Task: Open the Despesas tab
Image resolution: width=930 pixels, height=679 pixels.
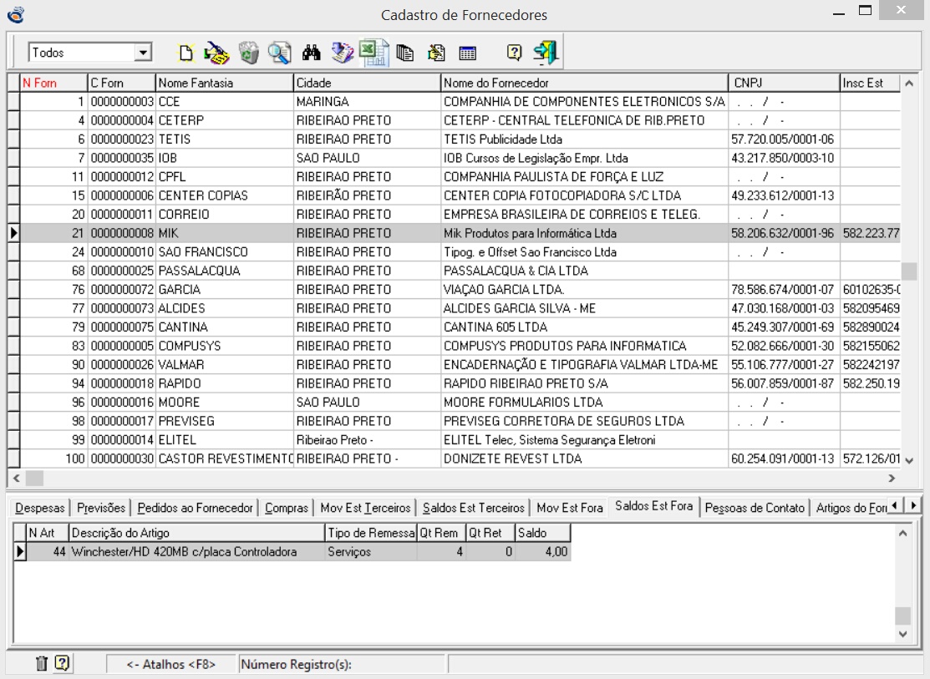Action: click(x=40, y=509)
